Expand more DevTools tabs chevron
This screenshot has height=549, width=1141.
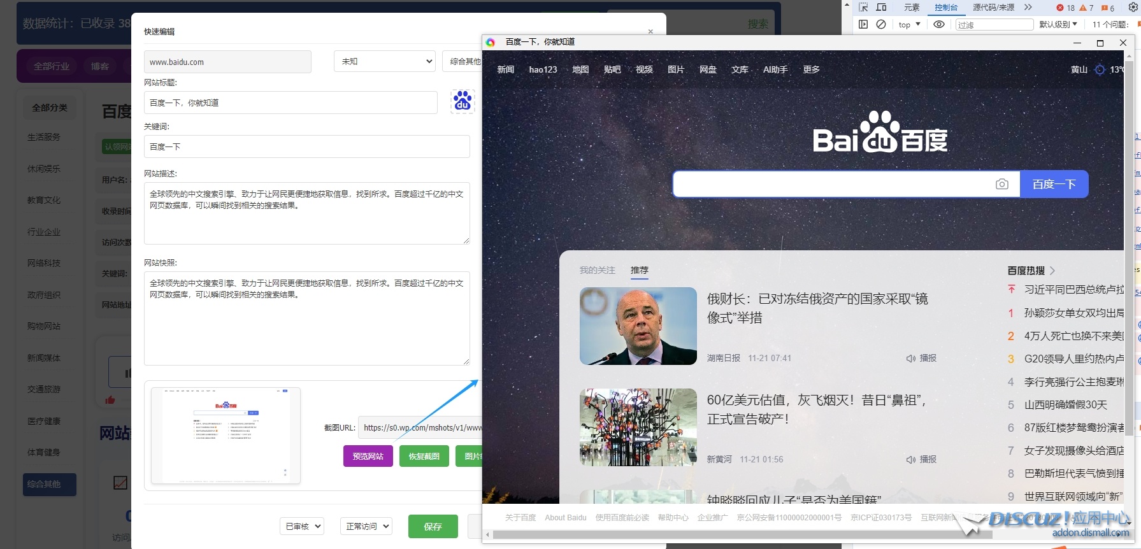pyautogui.click(x=1028, y=8)
